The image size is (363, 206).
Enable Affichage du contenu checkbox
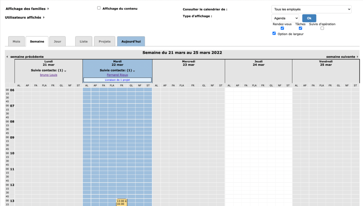(x=99, y=8)
